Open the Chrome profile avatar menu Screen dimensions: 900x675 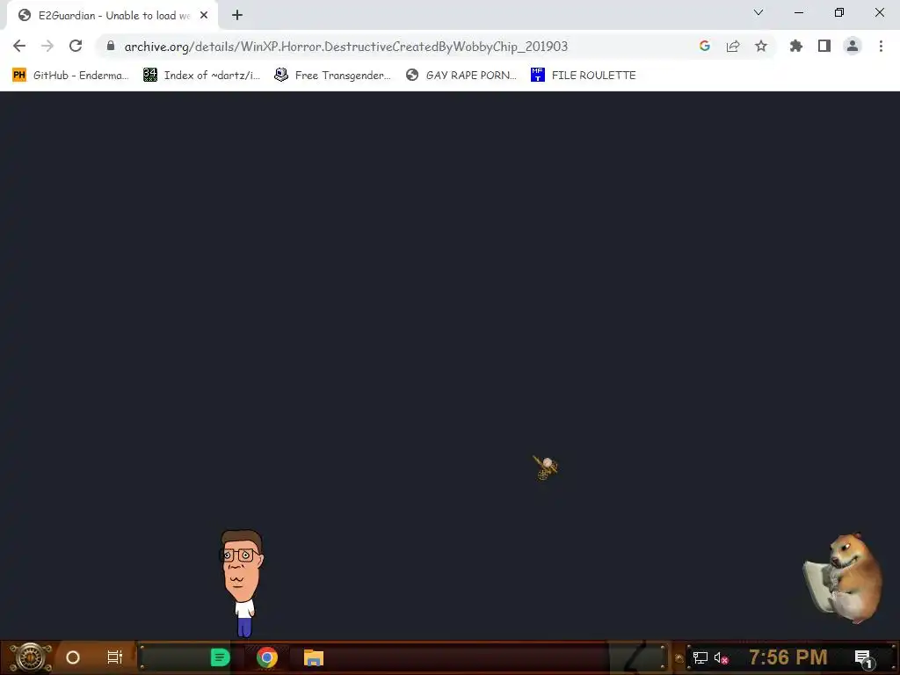coord(853,46)
